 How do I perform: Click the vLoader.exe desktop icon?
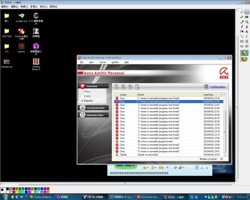coord(21,18)
